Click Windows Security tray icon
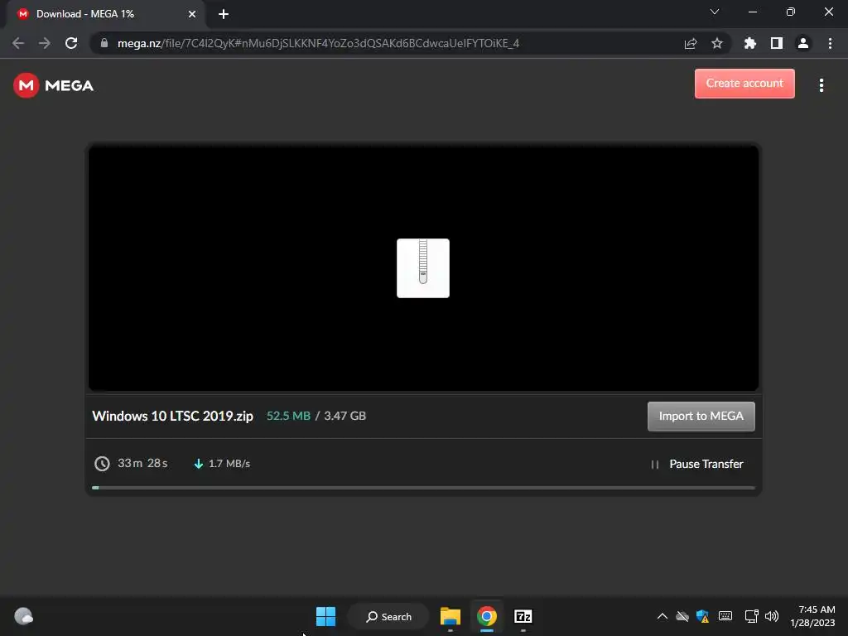 click(702, 616)
